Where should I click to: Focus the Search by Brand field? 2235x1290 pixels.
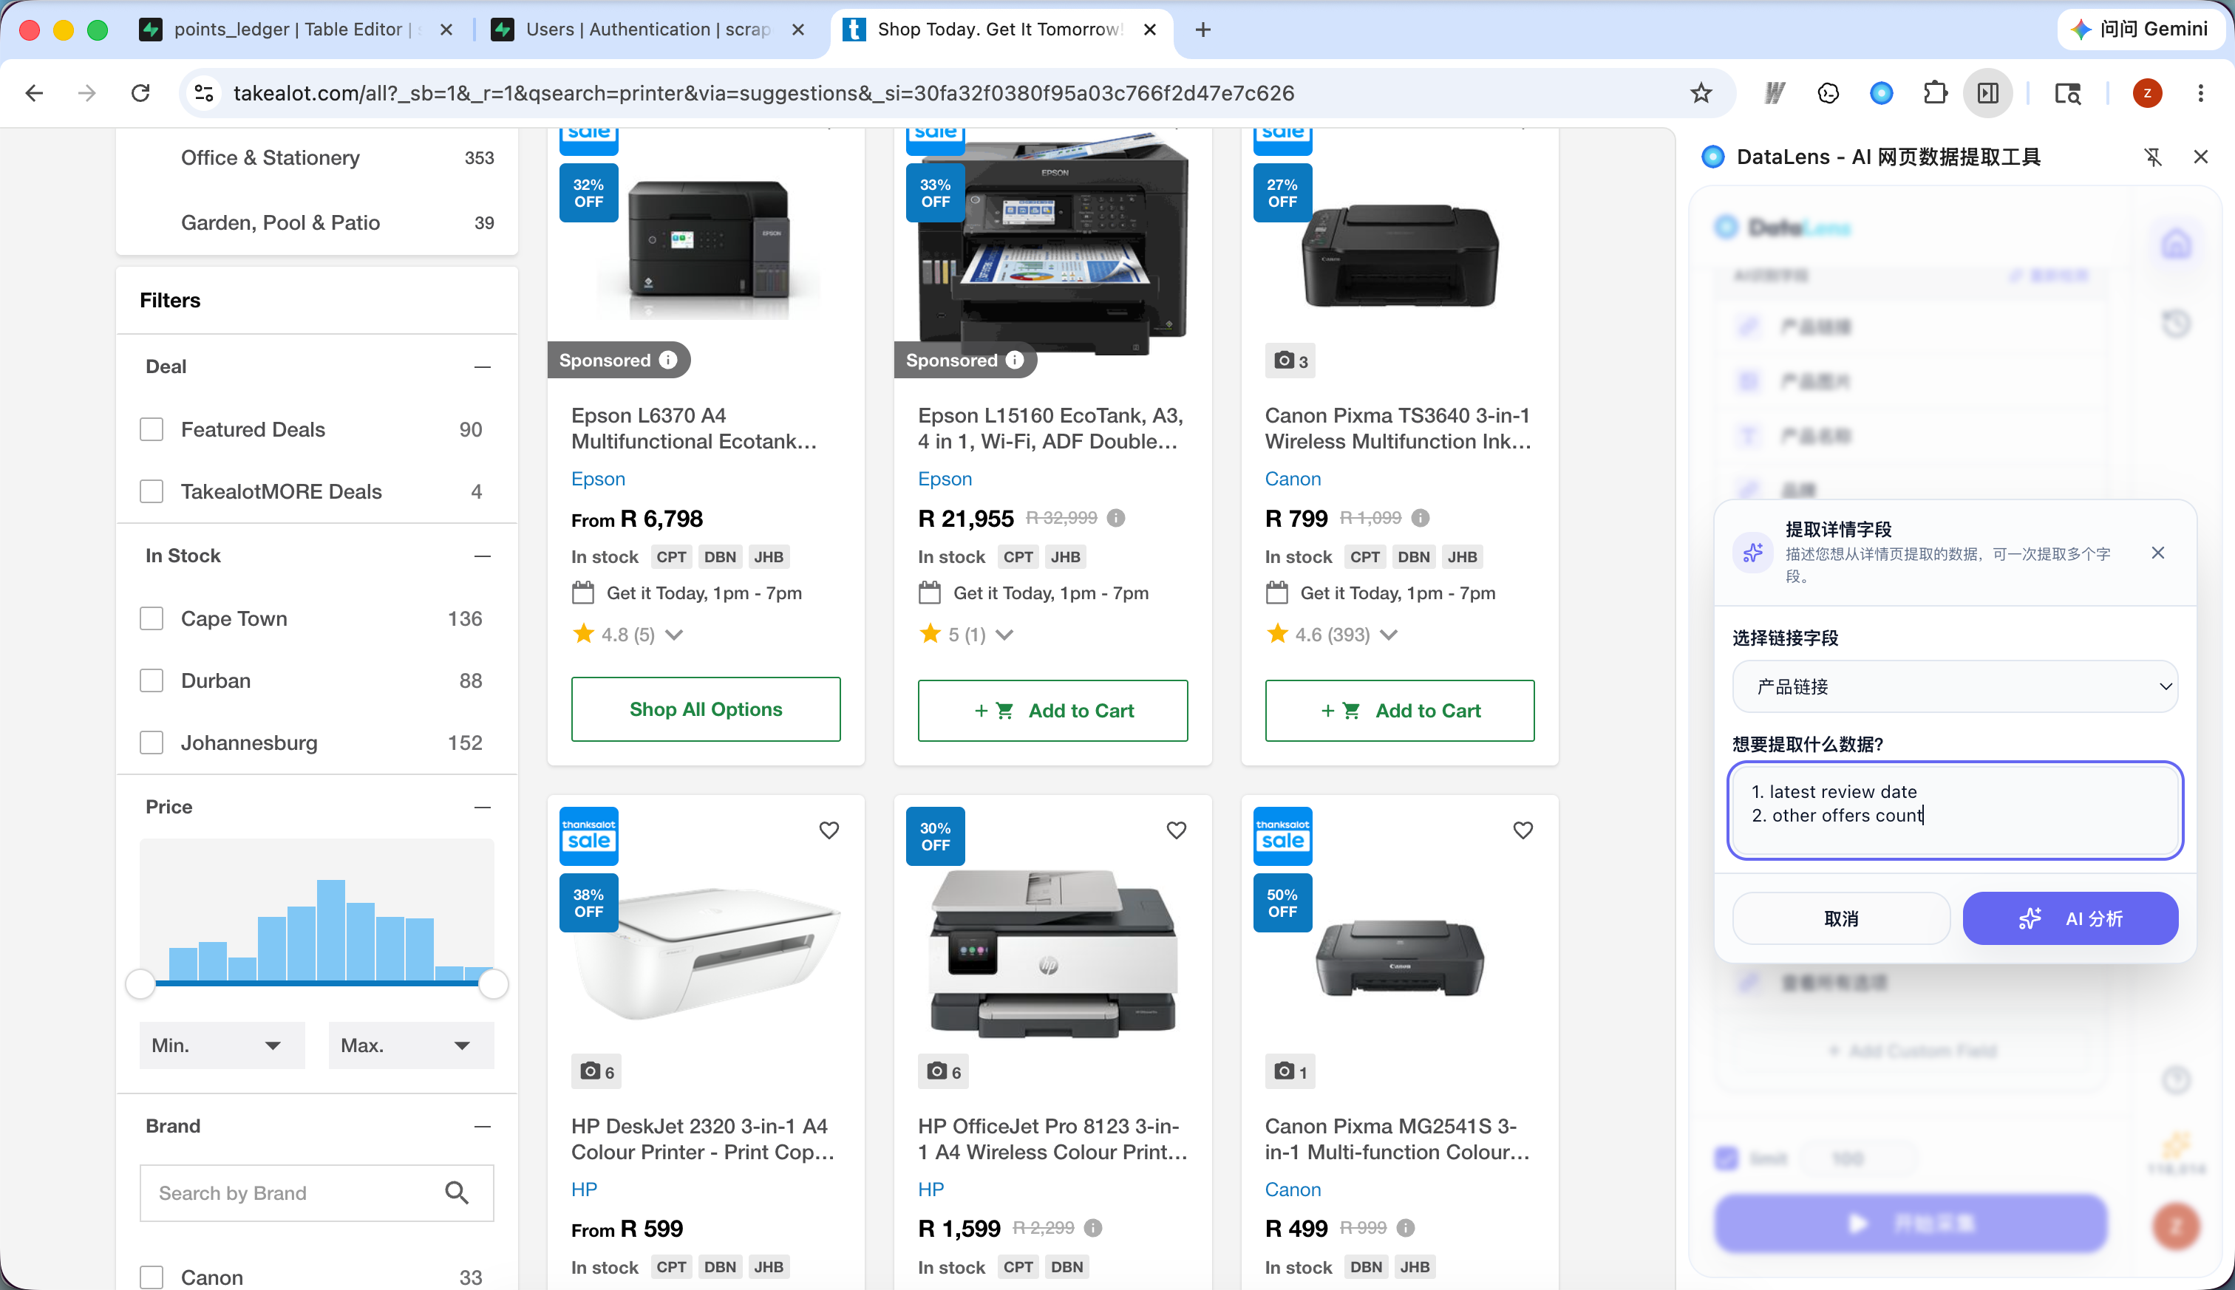point(317,1193)
